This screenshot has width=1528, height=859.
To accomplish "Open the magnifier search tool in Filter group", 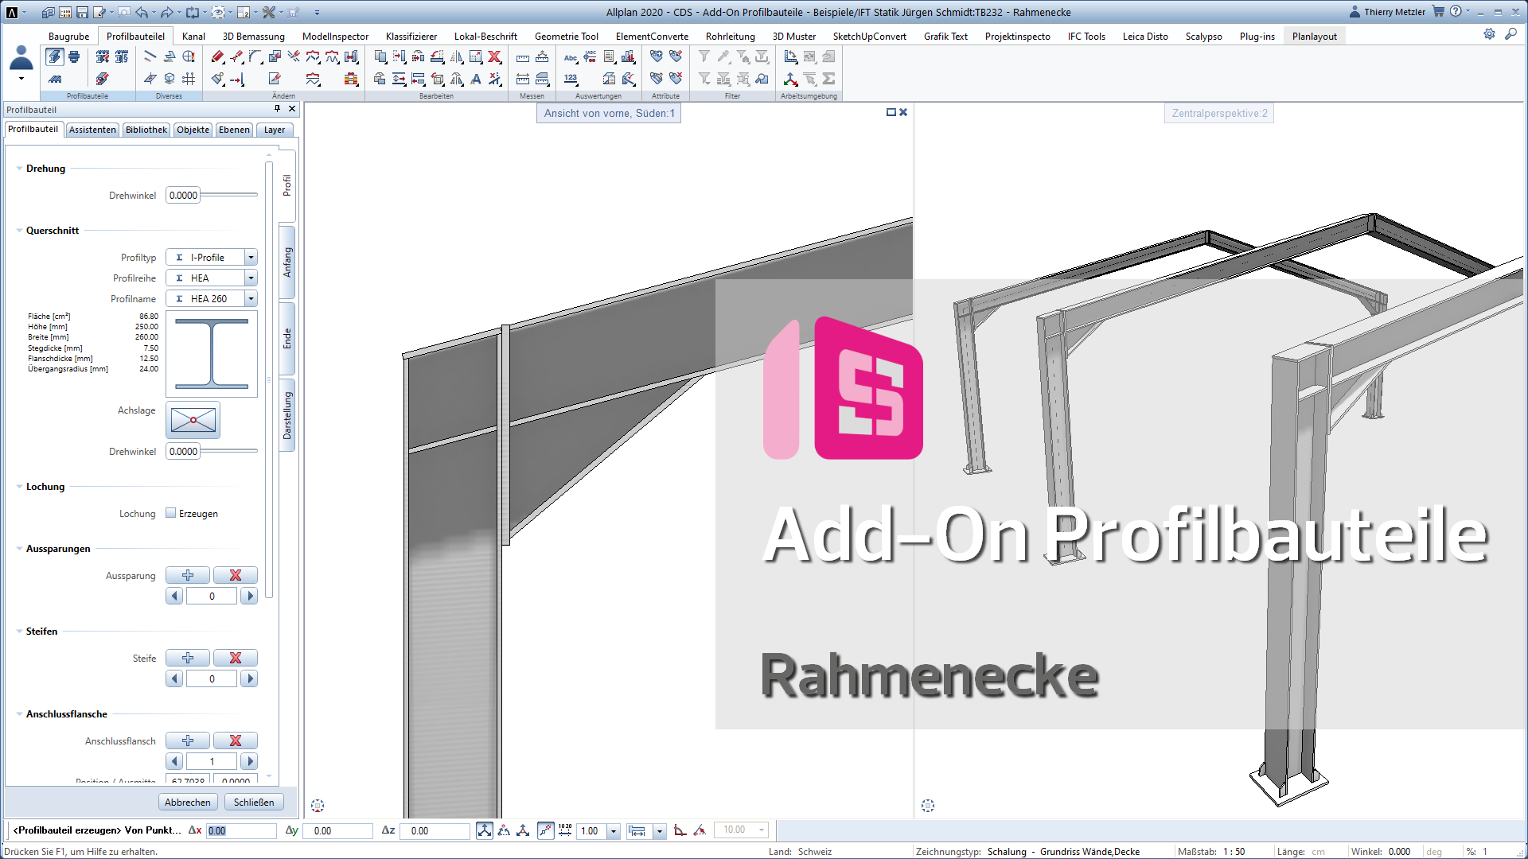I will (x=761, y=79).
